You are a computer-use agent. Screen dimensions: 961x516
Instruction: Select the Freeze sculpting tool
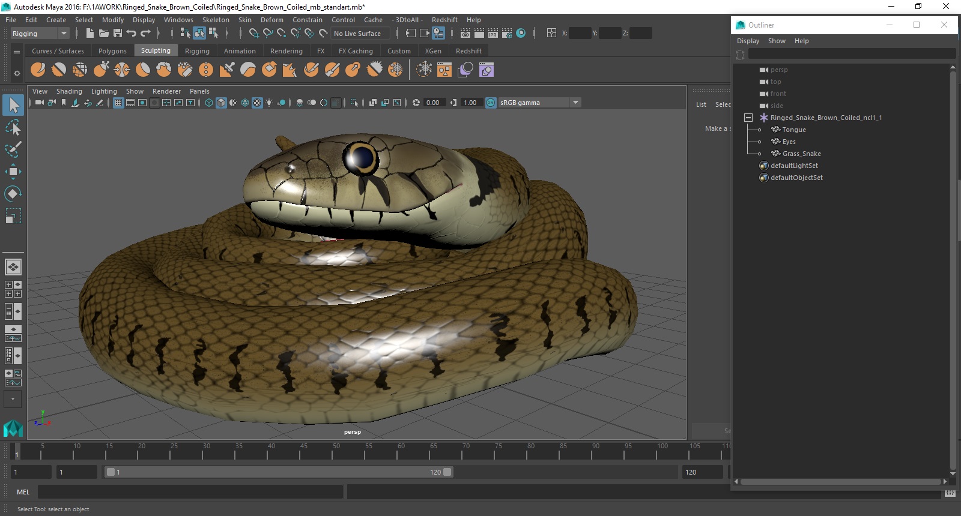pos(395,70)
